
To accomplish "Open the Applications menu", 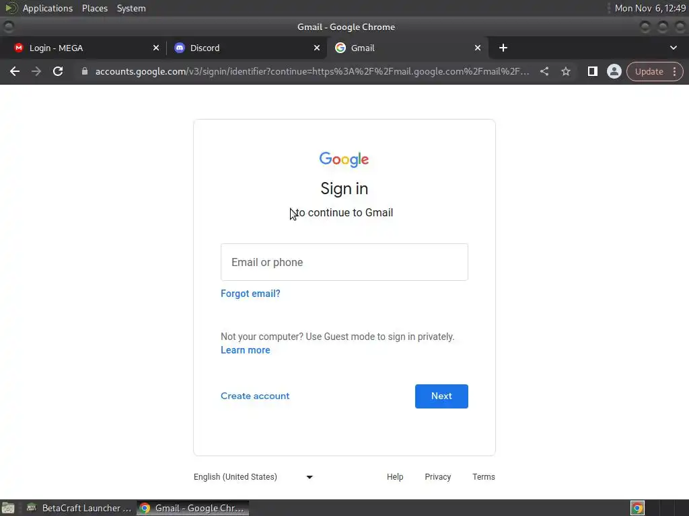I will pos(48,8).
